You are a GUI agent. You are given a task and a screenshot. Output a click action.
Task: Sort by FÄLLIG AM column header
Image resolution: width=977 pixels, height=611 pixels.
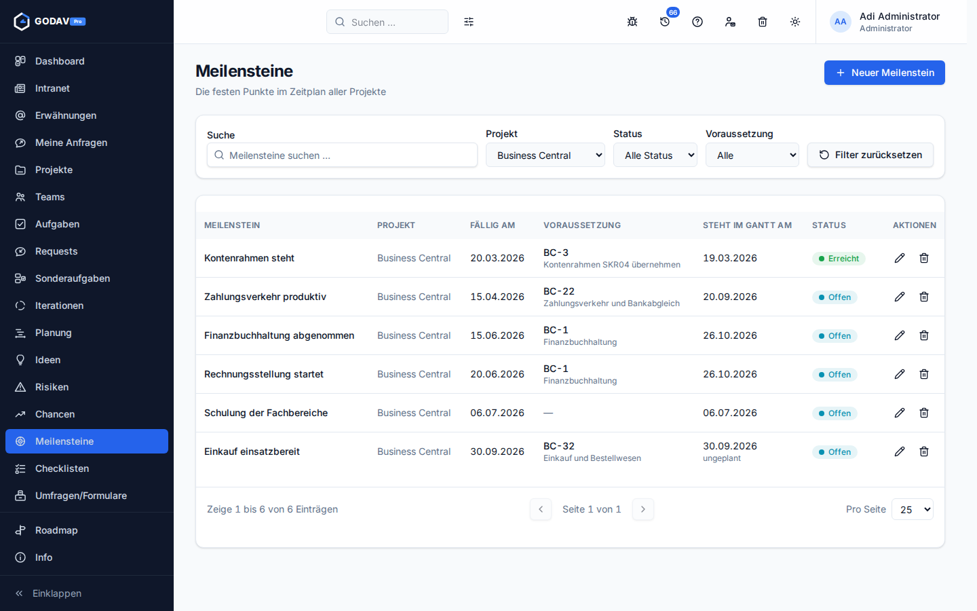[493, 225]
